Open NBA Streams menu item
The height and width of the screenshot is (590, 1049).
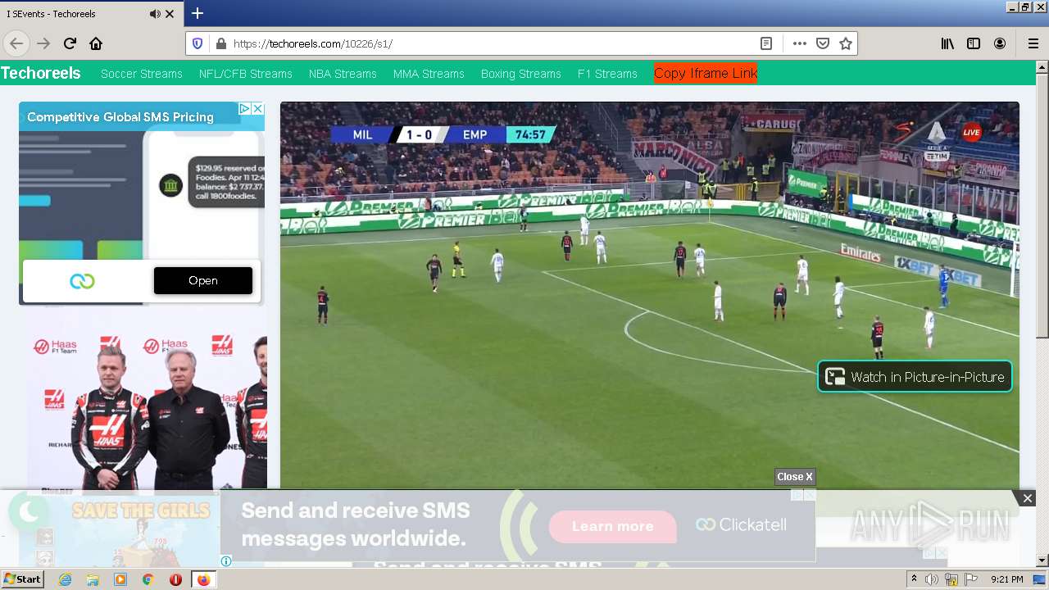(x=343, y=74)
